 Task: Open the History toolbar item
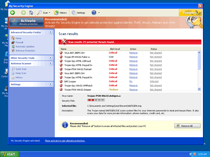tap(61, 13)
